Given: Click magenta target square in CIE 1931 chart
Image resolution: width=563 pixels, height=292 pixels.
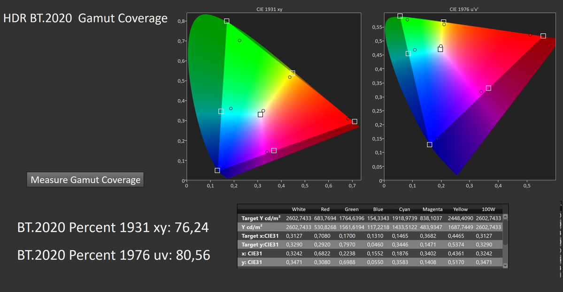Looking at the screenshot, I should coord(274,150).
